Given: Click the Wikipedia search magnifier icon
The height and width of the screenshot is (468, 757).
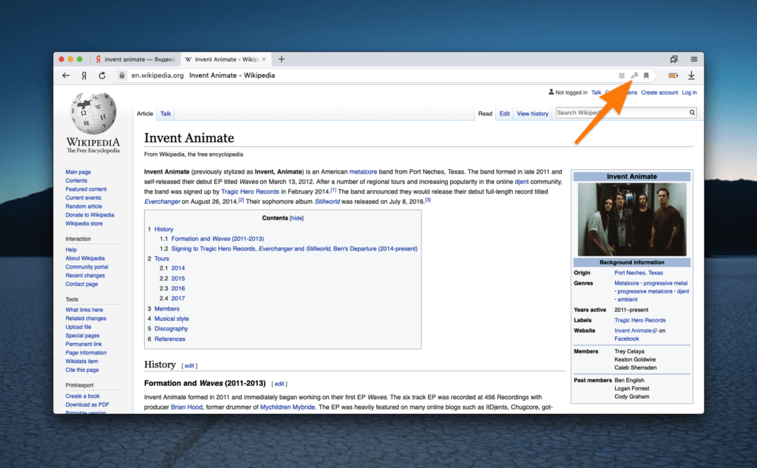Looking at the screenshot, I should (x=692, y=112).
